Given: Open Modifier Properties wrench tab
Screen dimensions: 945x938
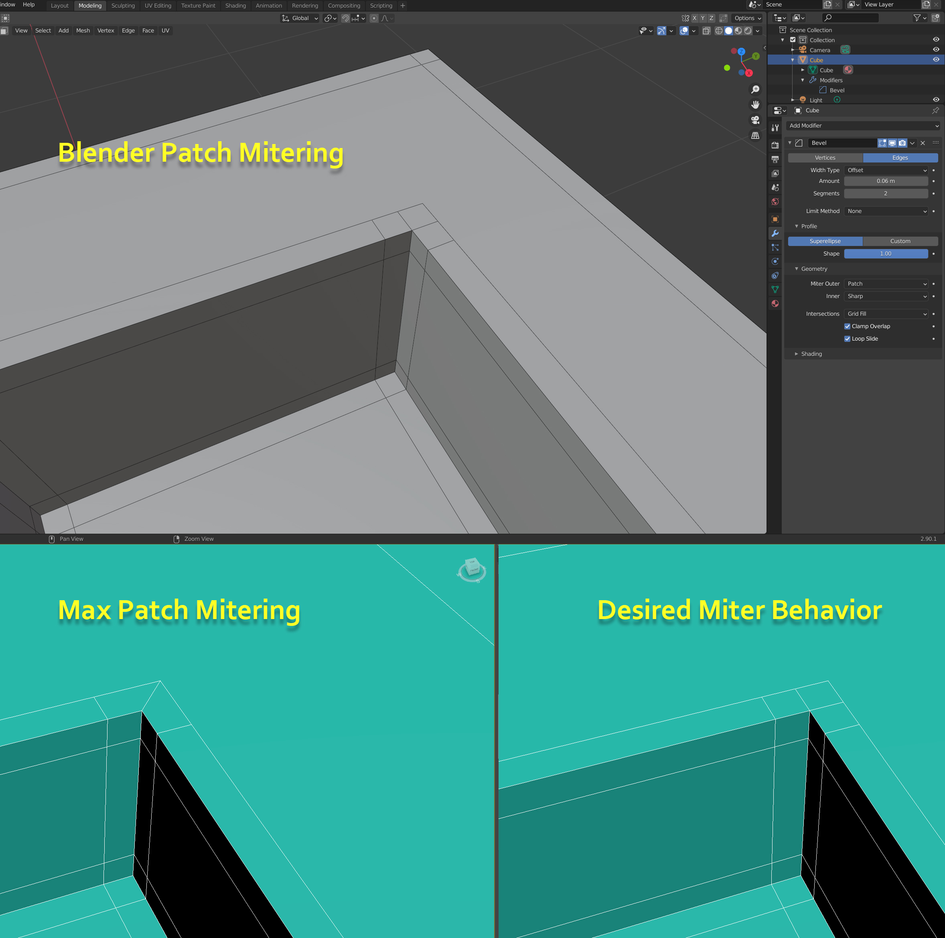Looking at the screenshot, I should point(775,234).
